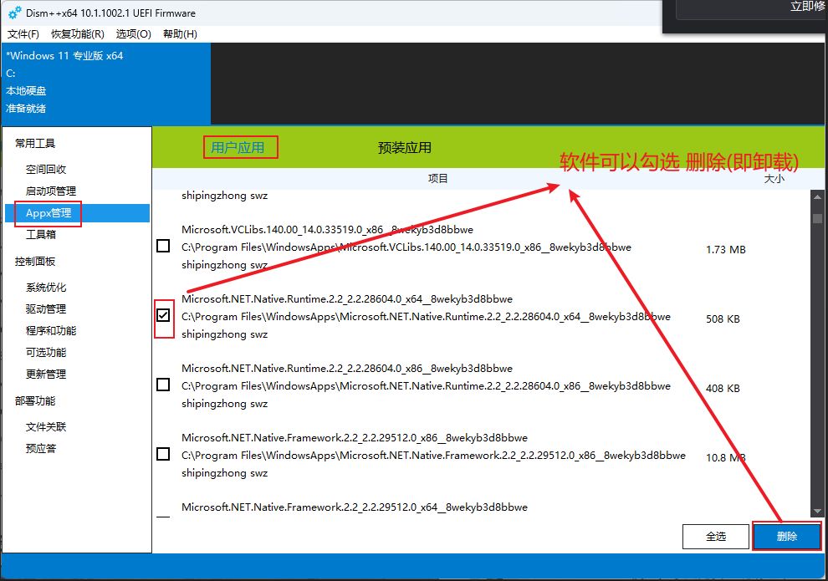This screenshot has height=581, width=828.
Task: Click the Dism++ gear icon in title bar
Action: tap(14, 14)
